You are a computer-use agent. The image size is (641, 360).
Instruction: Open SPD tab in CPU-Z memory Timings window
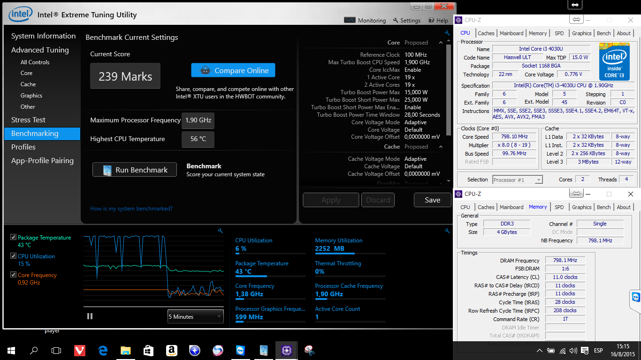pos(559,207)
